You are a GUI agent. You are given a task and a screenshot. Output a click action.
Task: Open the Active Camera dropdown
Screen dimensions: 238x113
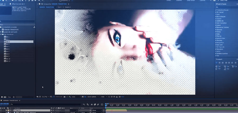[93, 97]
